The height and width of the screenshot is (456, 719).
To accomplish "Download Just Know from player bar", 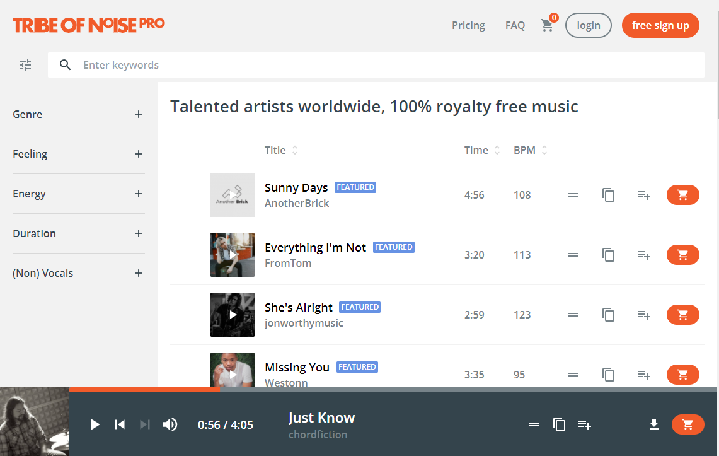I will (654, 424).
